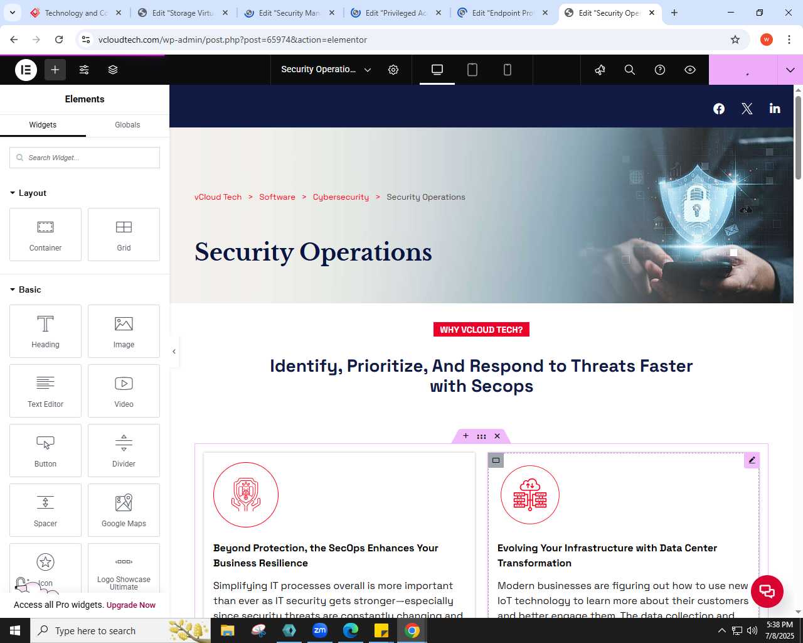Expand the publish options arrow

790,70
